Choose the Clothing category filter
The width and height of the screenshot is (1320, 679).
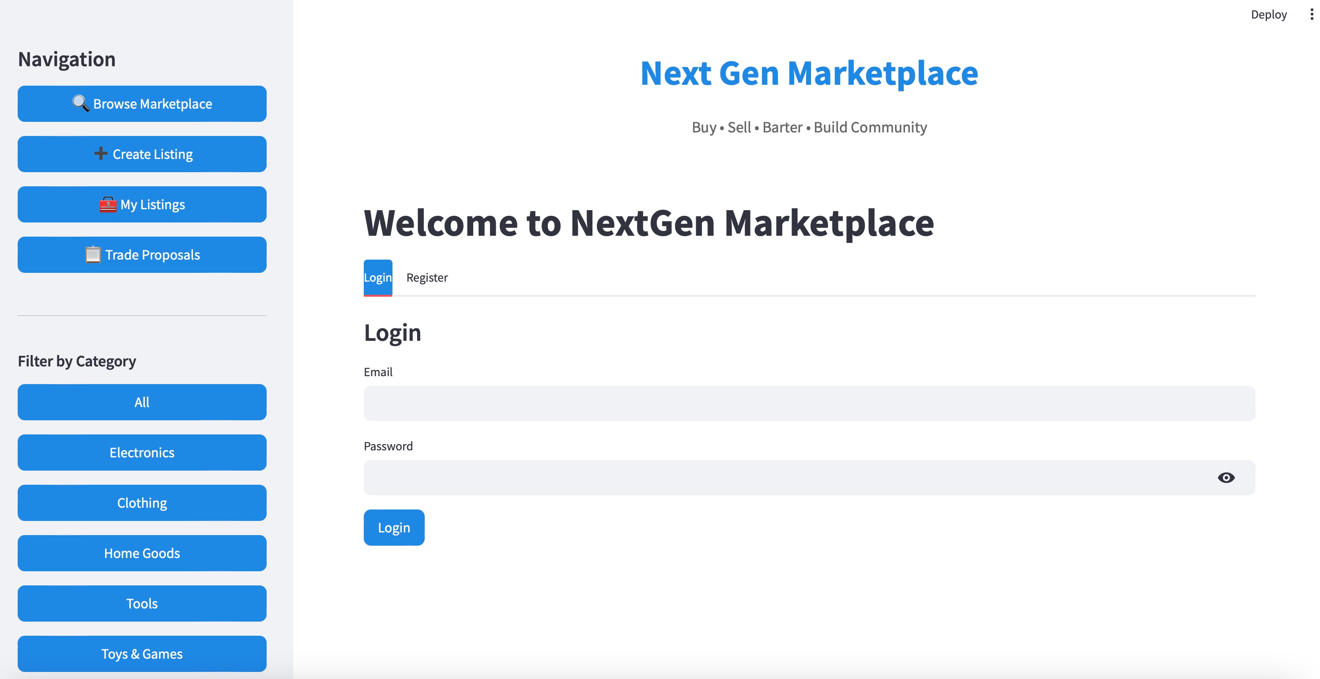[x=142, y=503]
